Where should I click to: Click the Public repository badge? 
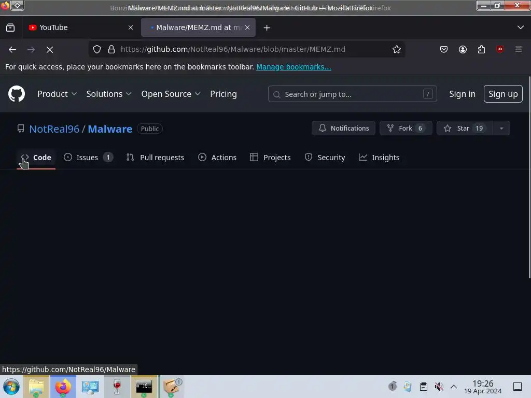coord(150,129)
